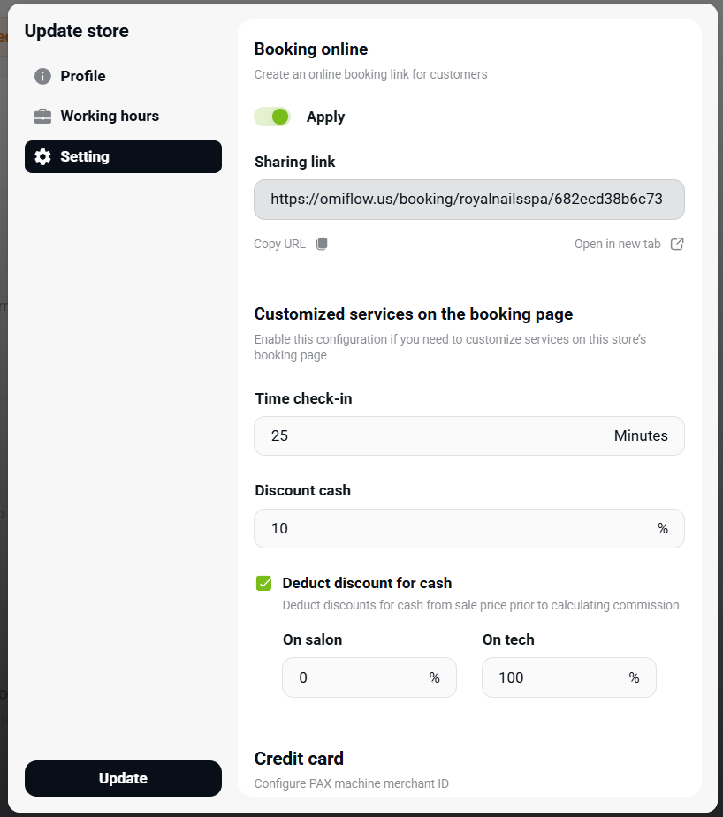Open the Profile tab

83,76
